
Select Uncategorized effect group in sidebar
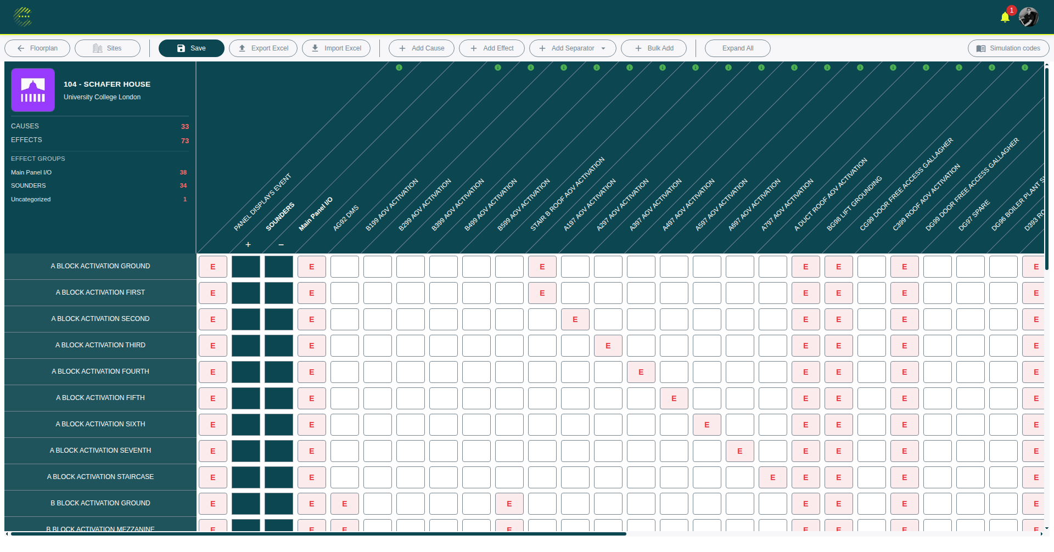point(99,199)
